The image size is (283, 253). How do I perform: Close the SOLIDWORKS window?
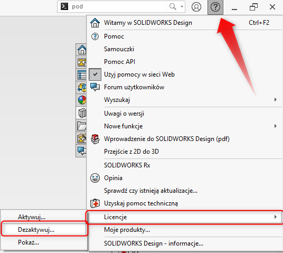(272, 7)
